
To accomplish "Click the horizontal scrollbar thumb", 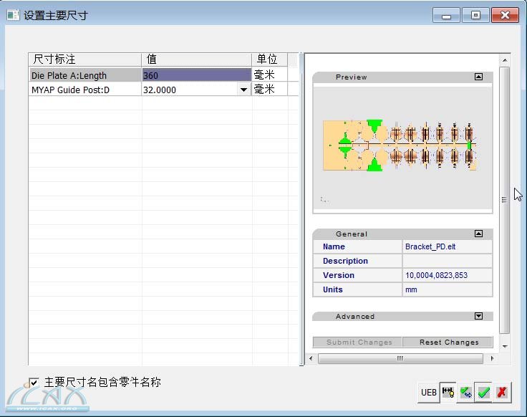I will [x=400, y=358].
